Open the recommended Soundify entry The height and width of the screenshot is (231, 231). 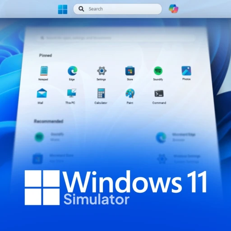(x=50, y=137)
